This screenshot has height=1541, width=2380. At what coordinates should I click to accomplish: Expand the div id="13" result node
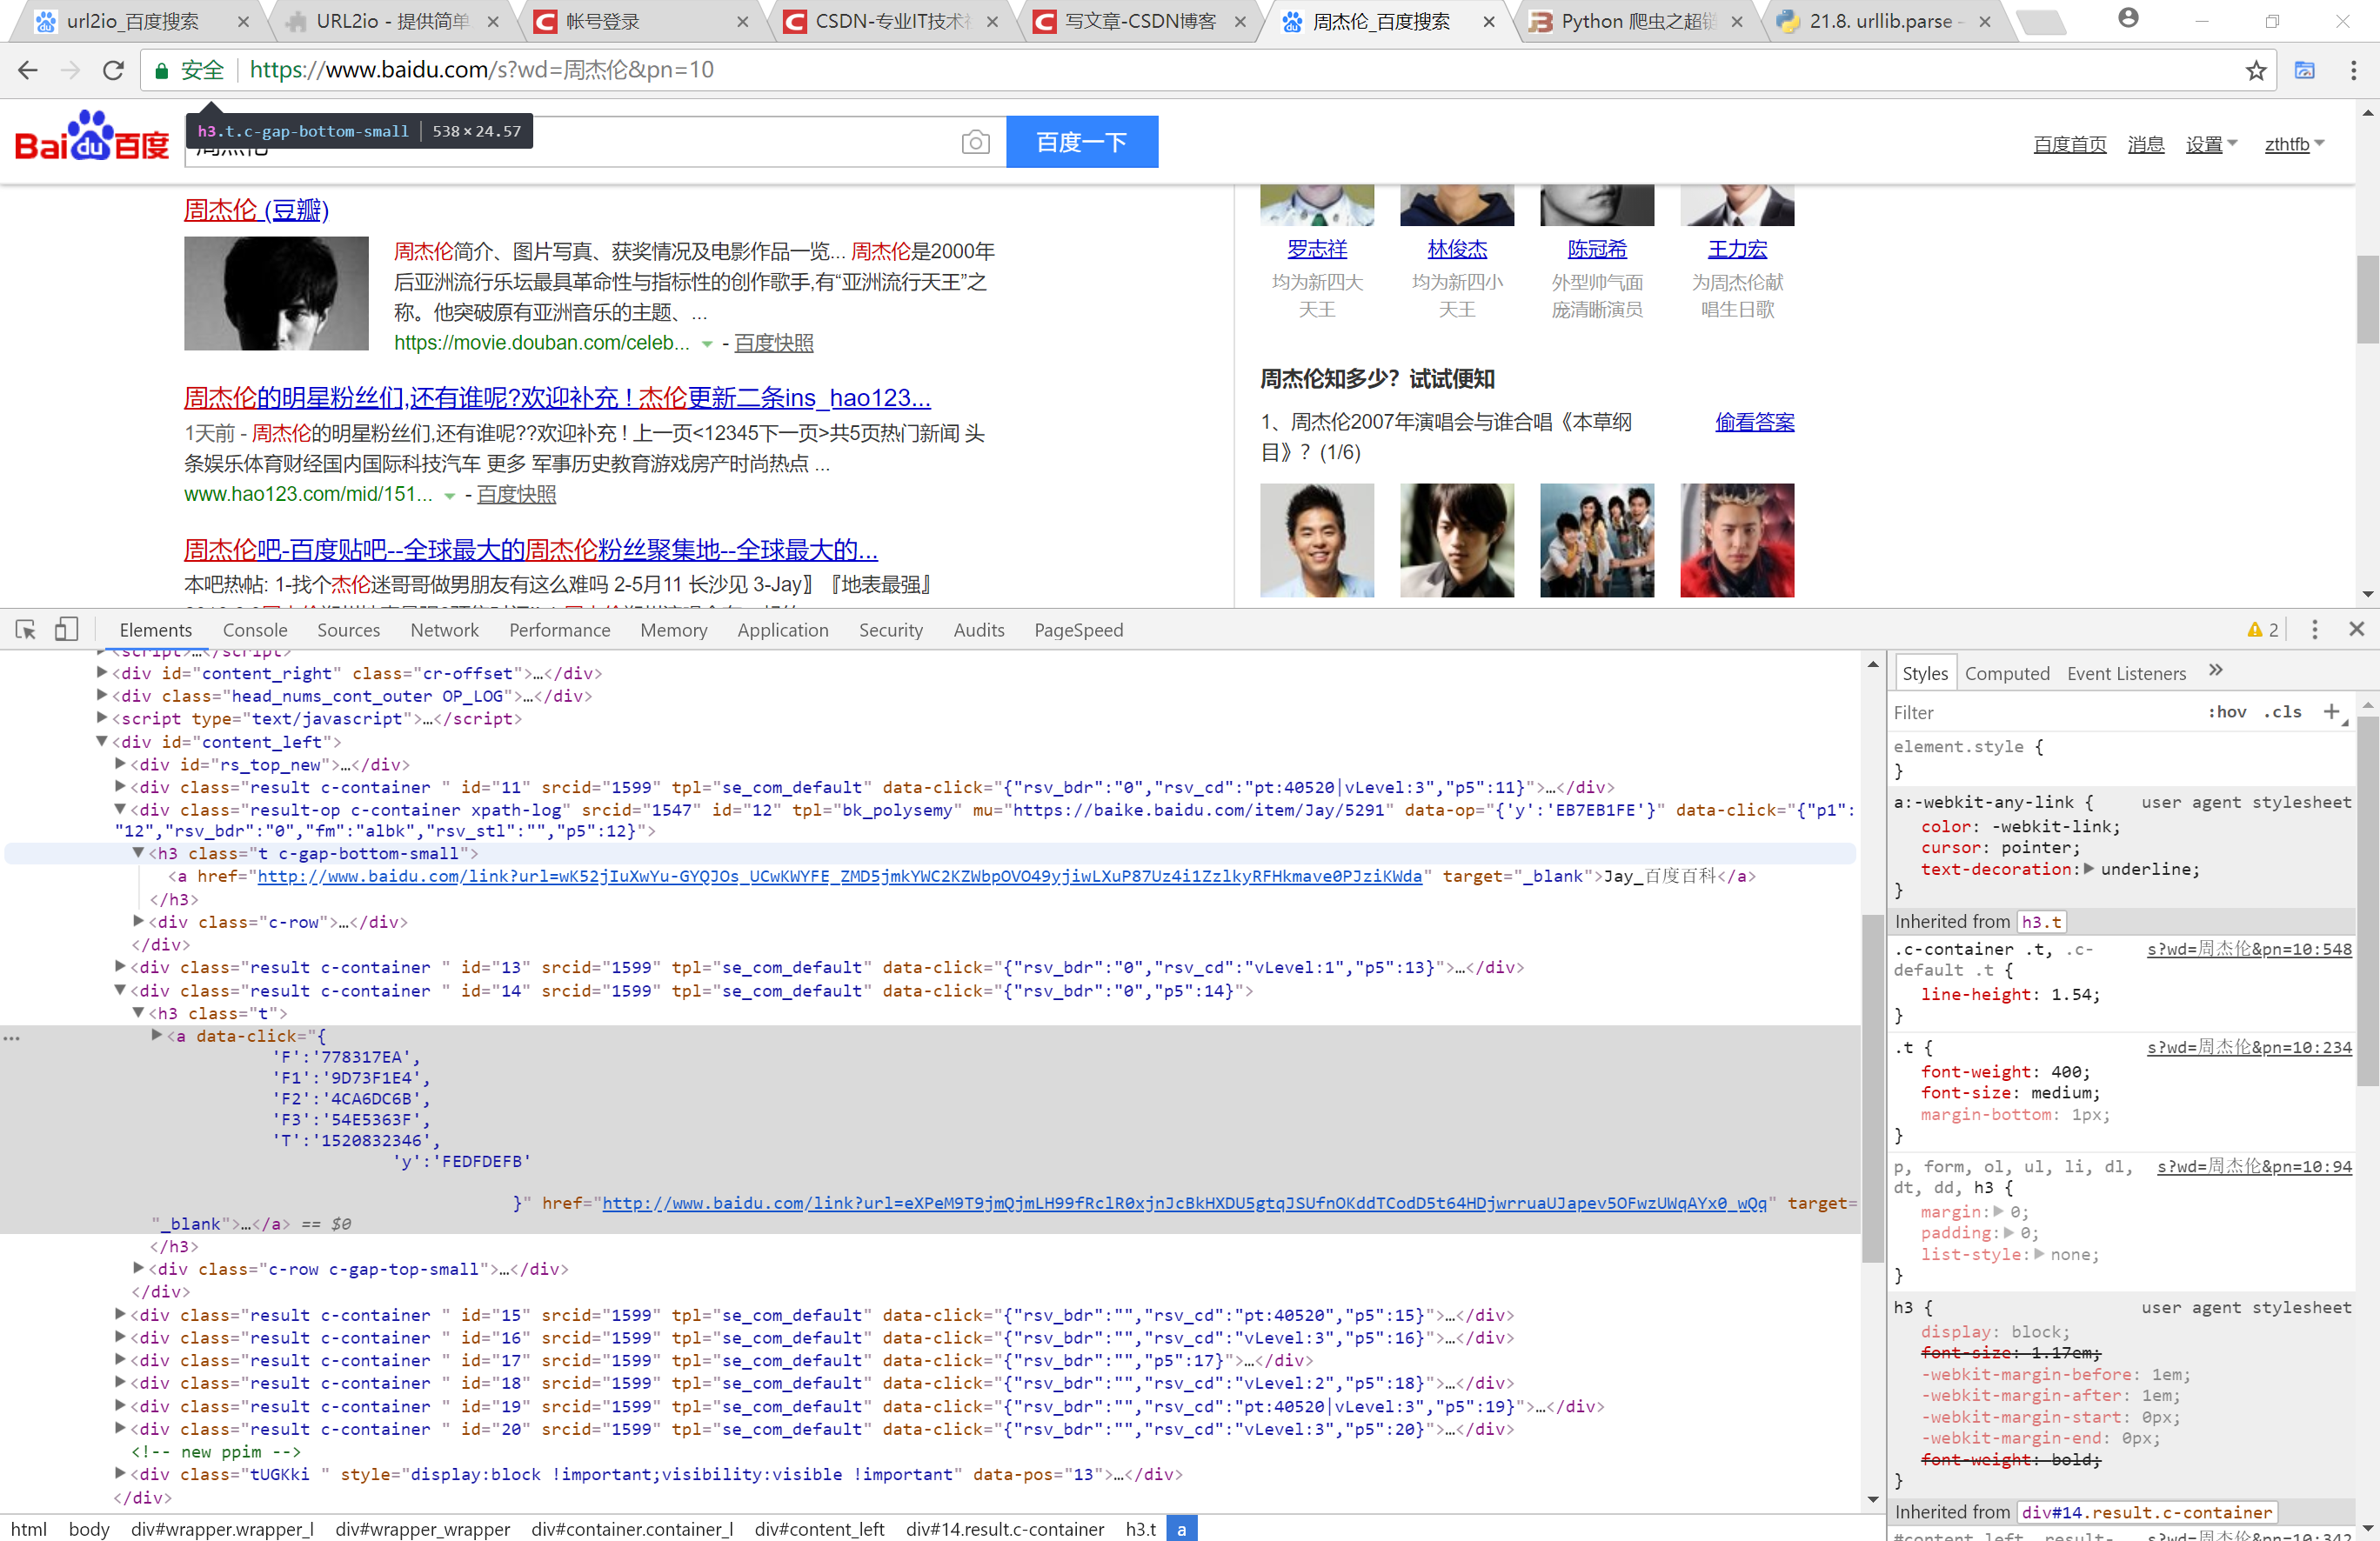coord(121,966)
